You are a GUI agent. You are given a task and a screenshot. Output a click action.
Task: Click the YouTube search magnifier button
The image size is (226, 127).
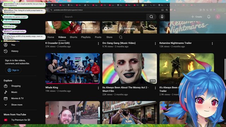151,17
